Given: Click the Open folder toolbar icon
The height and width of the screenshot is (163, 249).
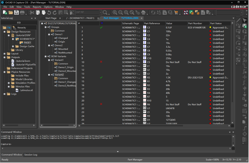Looking at the screenshot, I should [10, 13].
